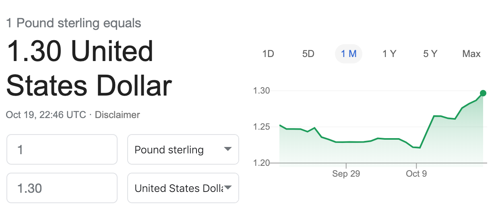The height and width of the screenshot is (208, 496).
Task: Click the Oct 9 axis marker
Action: point(417,174)
